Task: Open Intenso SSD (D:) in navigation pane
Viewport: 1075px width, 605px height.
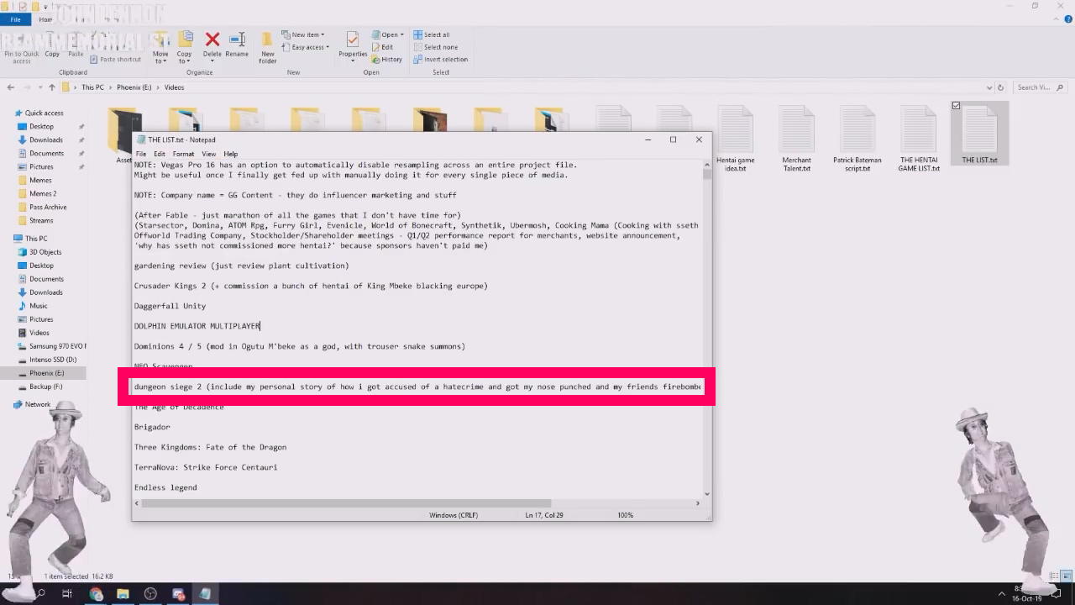Action: tap(53, 360)
